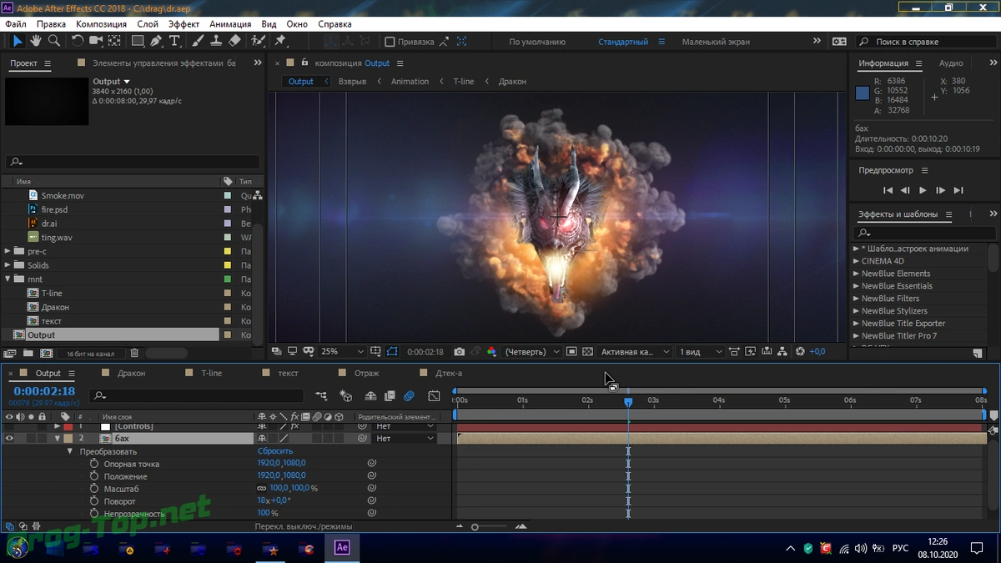Click the draft 3D icon in the timeline
Image resolution: width=1001 pixels, height=563 pixels.
(x=346, y=396)
